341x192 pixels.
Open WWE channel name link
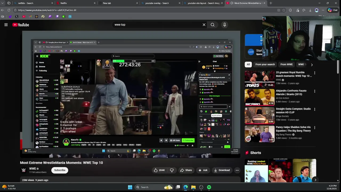point(33,169)
